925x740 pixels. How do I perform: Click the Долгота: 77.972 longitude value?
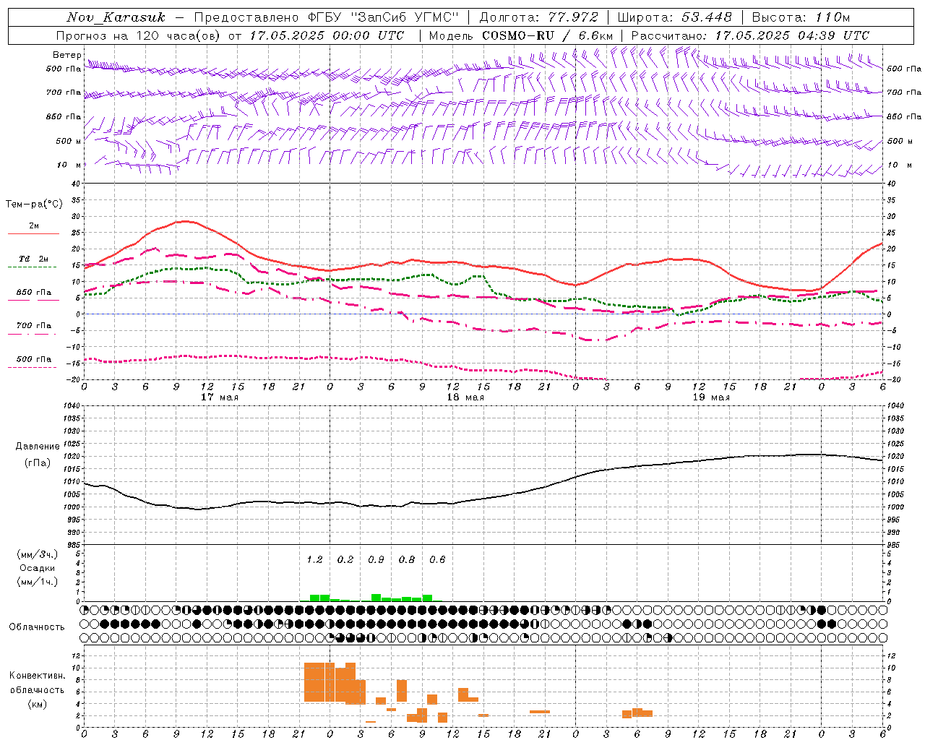click(538, 17)
